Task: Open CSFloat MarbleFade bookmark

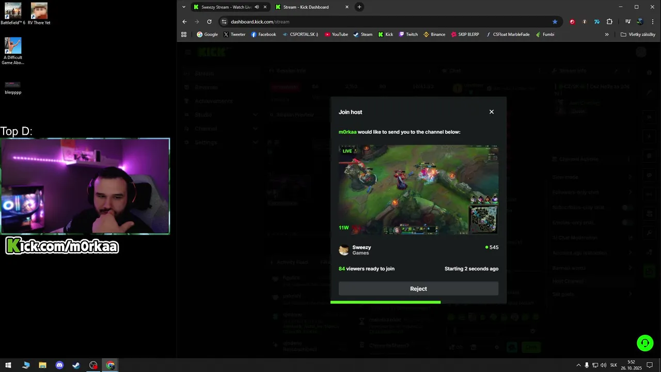Action: click(508, 35)
